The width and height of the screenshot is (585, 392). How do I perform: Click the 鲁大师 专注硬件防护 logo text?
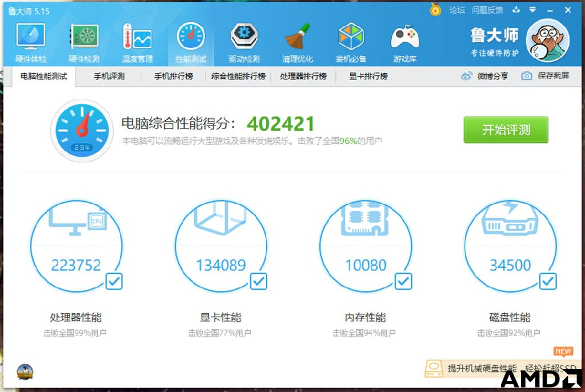[494, 42]
